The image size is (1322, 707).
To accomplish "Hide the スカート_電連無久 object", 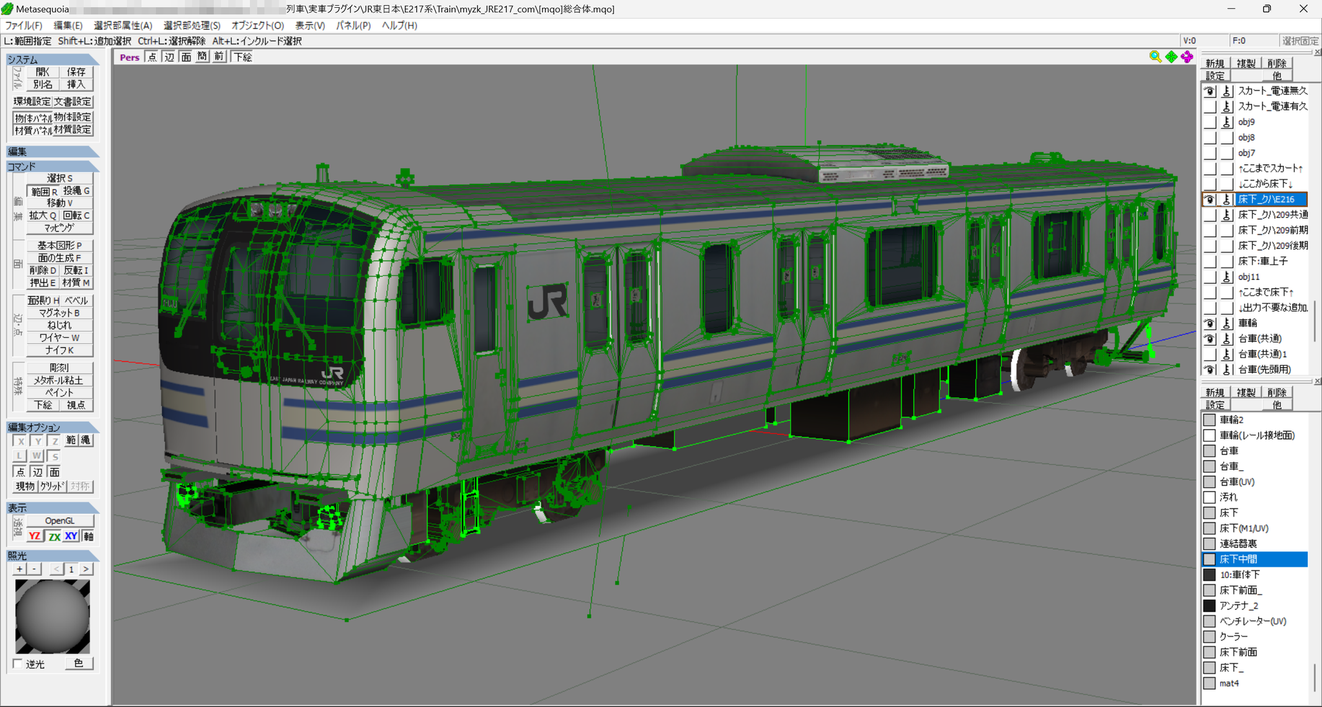I will 1210,91.
